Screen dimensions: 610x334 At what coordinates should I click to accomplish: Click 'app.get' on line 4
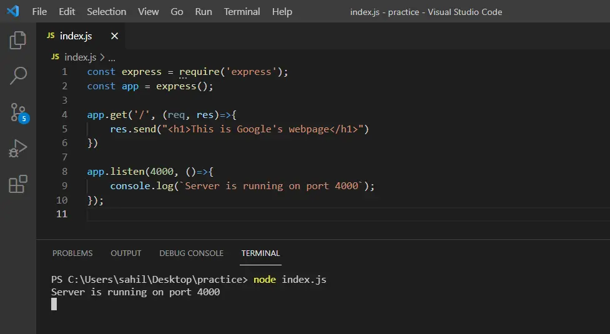[x=107, y=115]
